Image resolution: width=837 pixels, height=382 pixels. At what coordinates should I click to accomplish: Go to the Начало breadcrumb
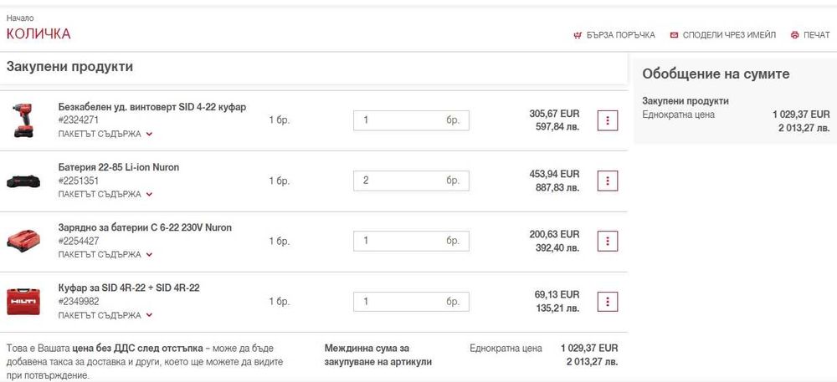(x=20, y=18)
